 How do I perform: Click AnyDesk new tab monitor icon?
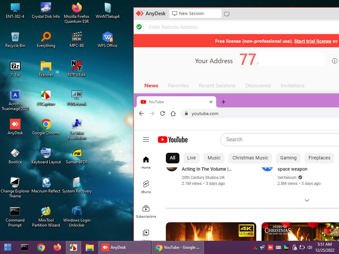tap(226, 14)
